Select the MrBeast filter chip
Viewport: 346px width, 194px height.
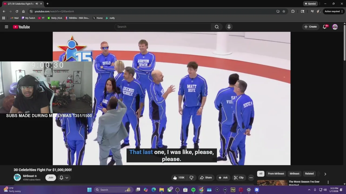click(x=294, y=174)
